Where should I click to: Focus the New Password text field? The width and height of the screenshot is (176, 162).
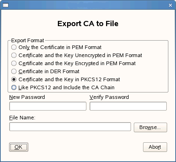48,106
